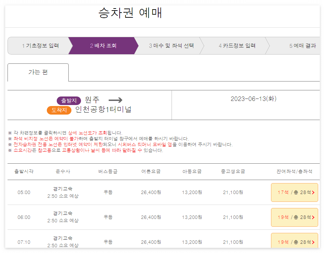This screenshot has width=325, height=253.
Task: Click departure time 07:10
Action: pos(24,242)
